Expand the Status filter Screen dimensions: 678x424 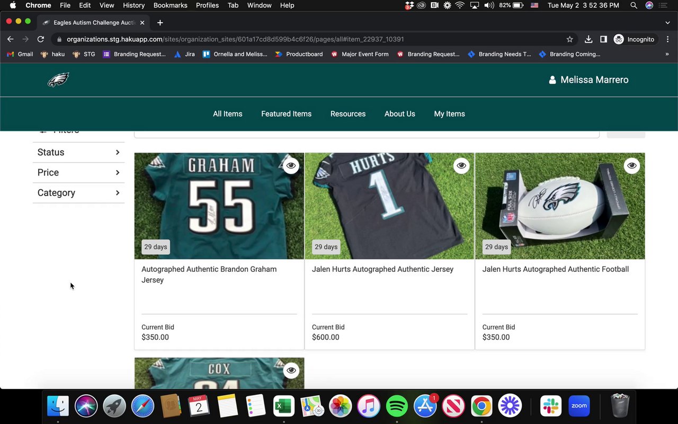(78, 153)
